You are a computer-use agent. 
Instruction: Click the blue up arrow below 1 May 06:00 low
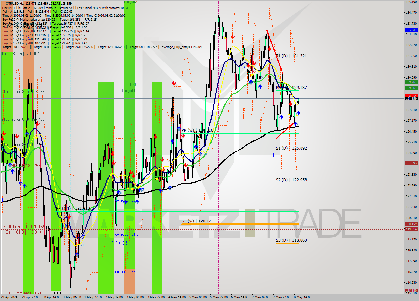click(77, 254)
